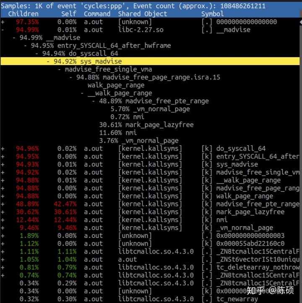This screenshot has height=303, width=302.
Task: Expand the 0.74% libtcmalloc _ZN8tcmalloc15CentralF row
Action: 3,275
